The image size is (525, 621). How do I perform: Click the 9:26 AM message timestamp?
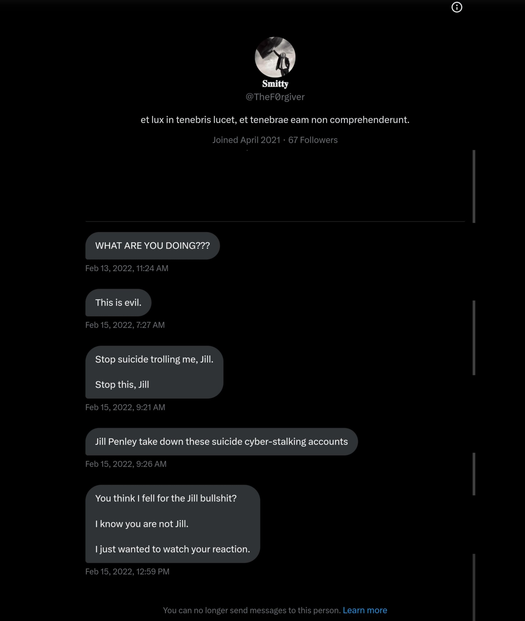tap(126, 464)
